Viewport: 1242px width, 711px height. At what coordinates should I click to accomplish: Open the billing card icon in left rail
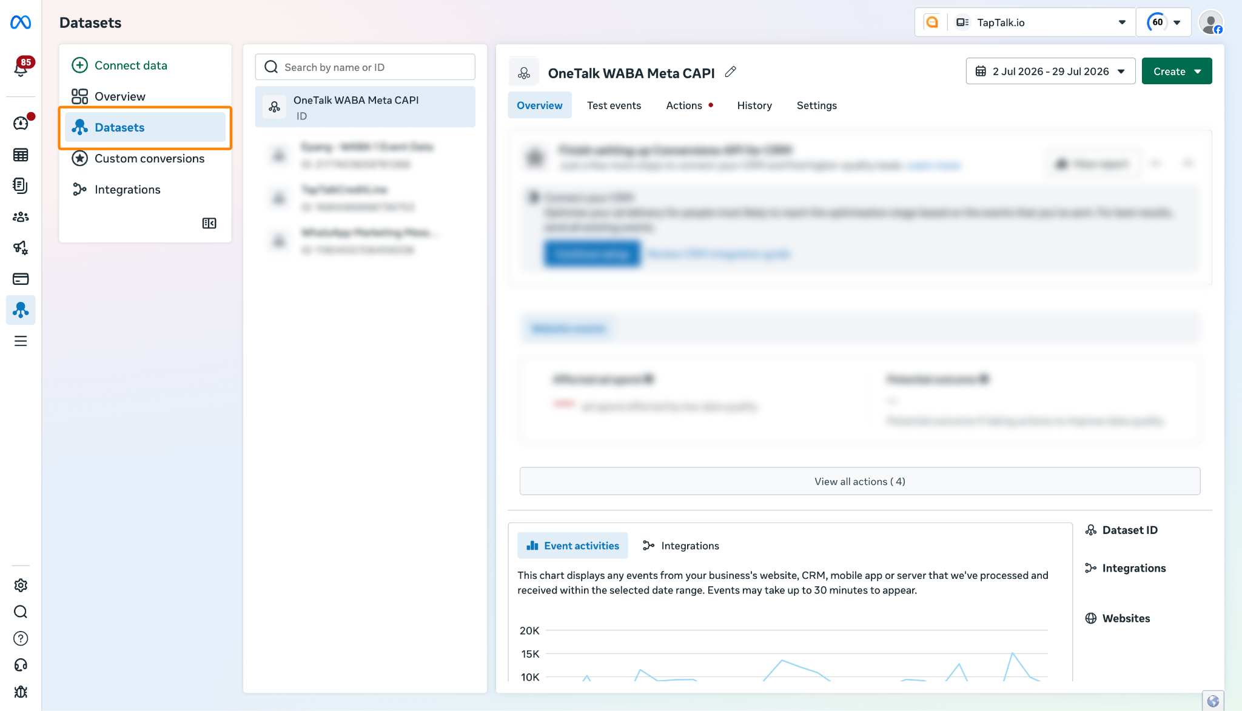click(x=21, y=279)
